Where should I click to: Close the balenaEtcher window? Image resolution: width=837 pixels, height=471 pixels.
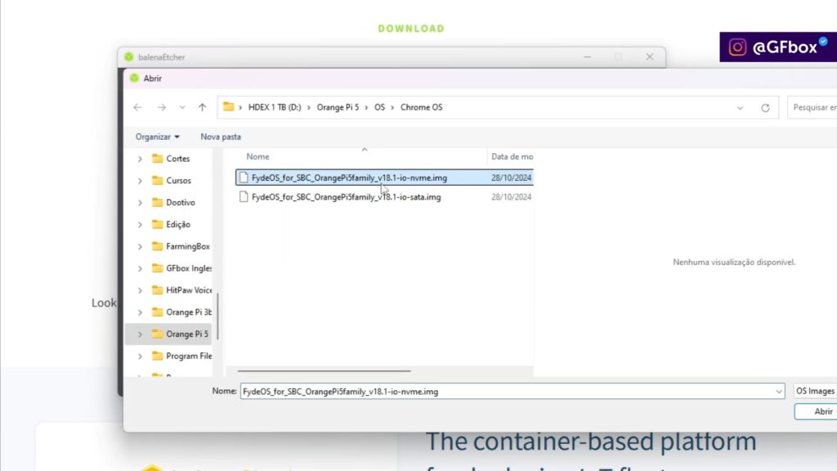[650, 56]
